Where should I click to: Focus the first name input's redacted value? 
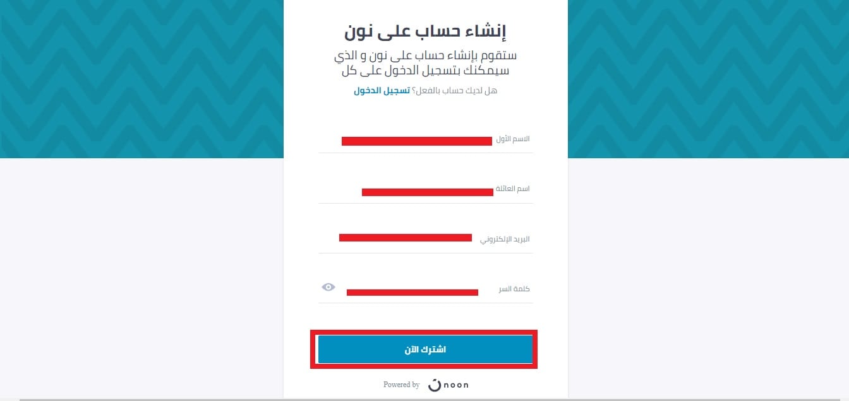click(417, 141)
